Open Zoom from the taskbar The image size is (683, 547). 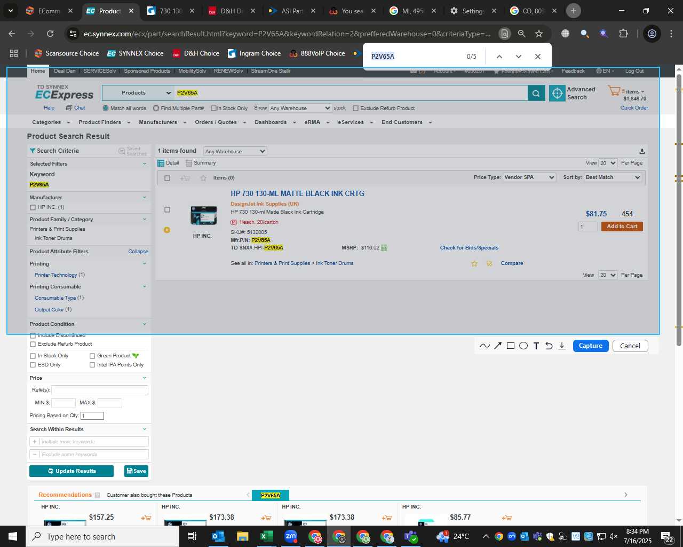(291, 536)
